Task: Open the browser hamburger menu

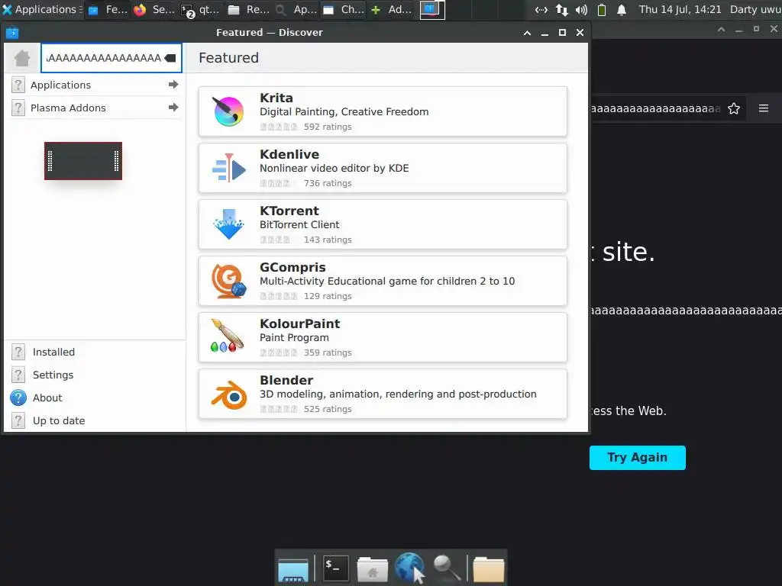Action: [x=764, y=108]
